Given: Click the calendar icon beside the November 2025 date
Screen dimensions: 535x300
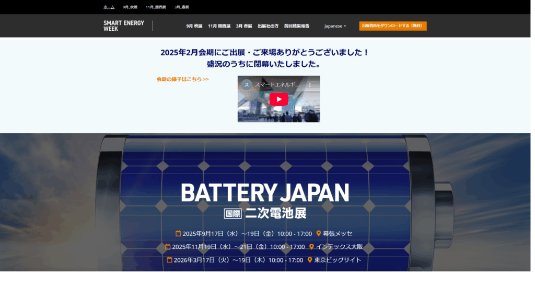Looking at the screenshot, I should click(168, 247).
